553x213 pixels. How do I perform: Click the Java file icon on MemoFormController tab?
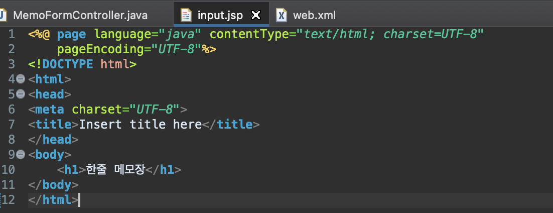(x=3, y=15)
